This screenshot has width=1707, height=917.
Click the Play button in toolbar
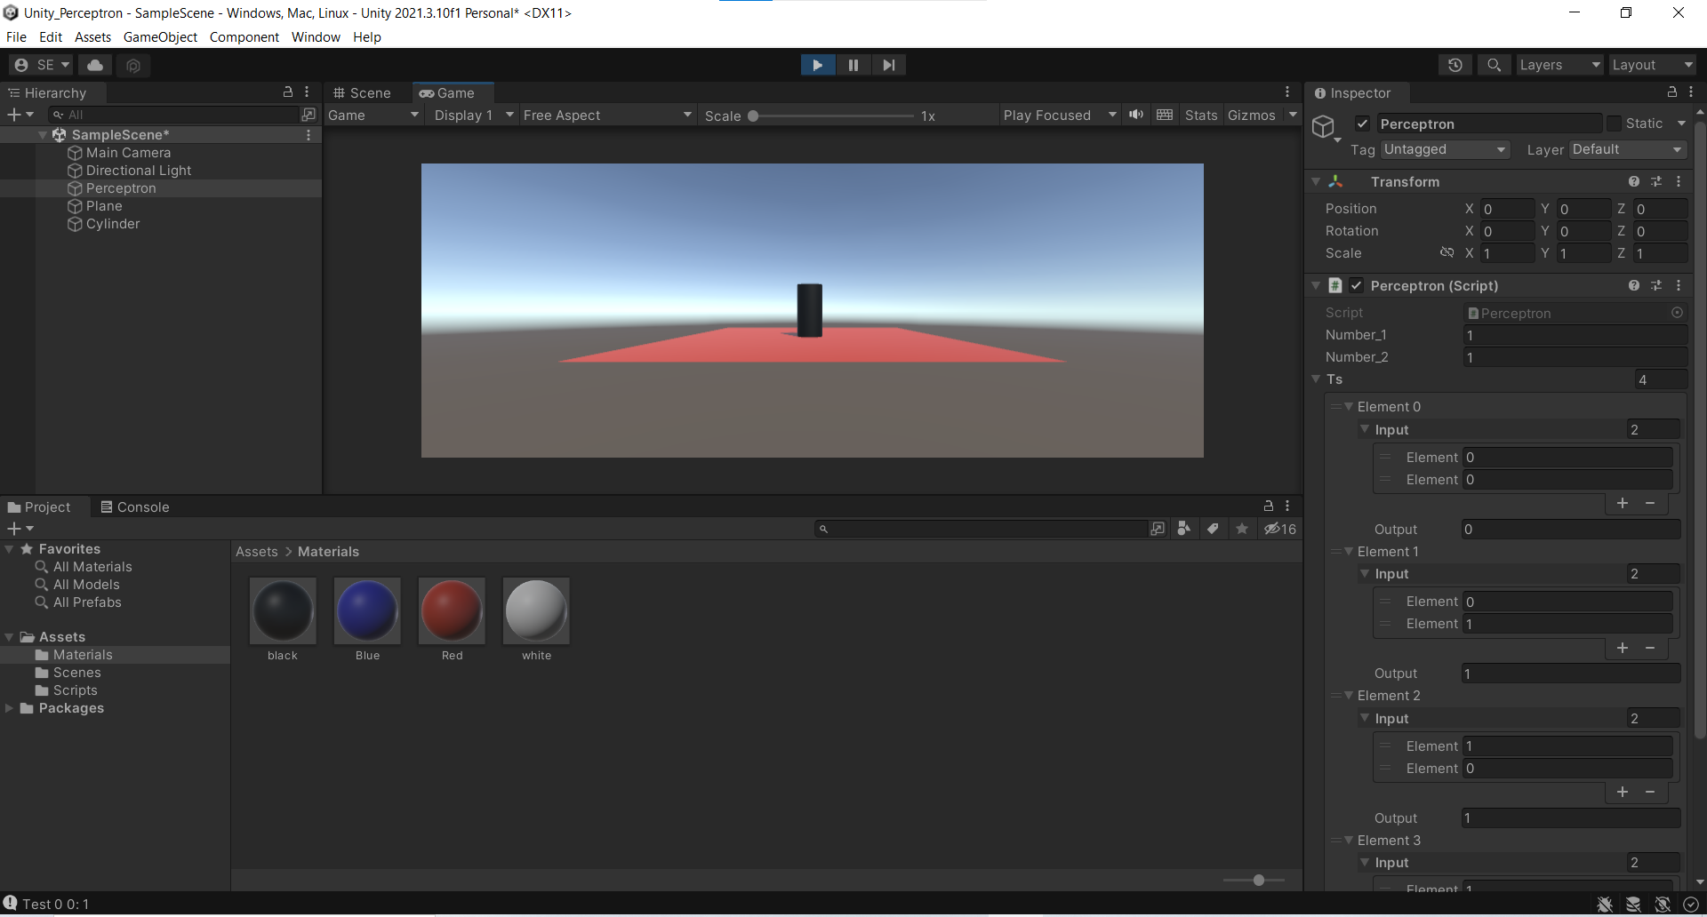click(x=817, y=65)
